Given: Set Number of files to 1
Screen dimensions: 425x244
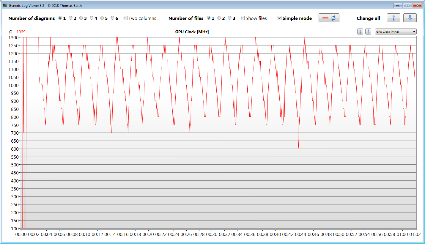Looking at the screenshot, I should 209,18.
